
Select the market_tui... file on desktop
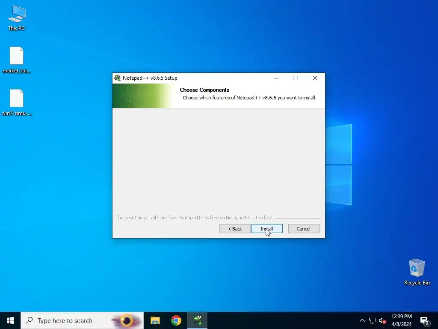click(x=17, y=60)
